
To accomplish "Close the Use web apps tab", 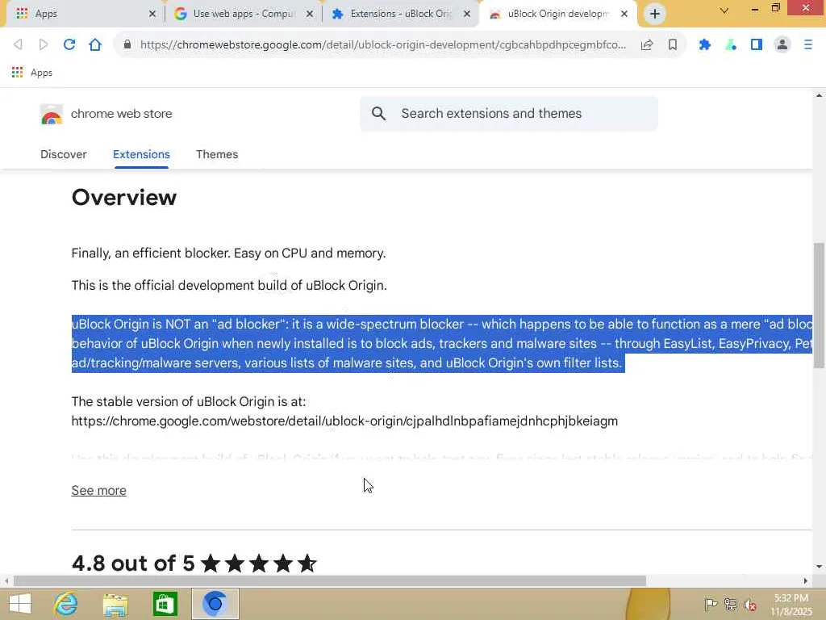I will [x=310, y=14].
